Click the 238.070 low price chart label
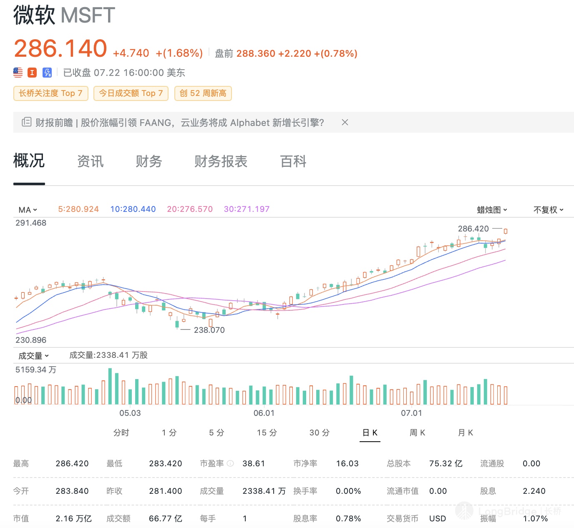 click(209, 330)
